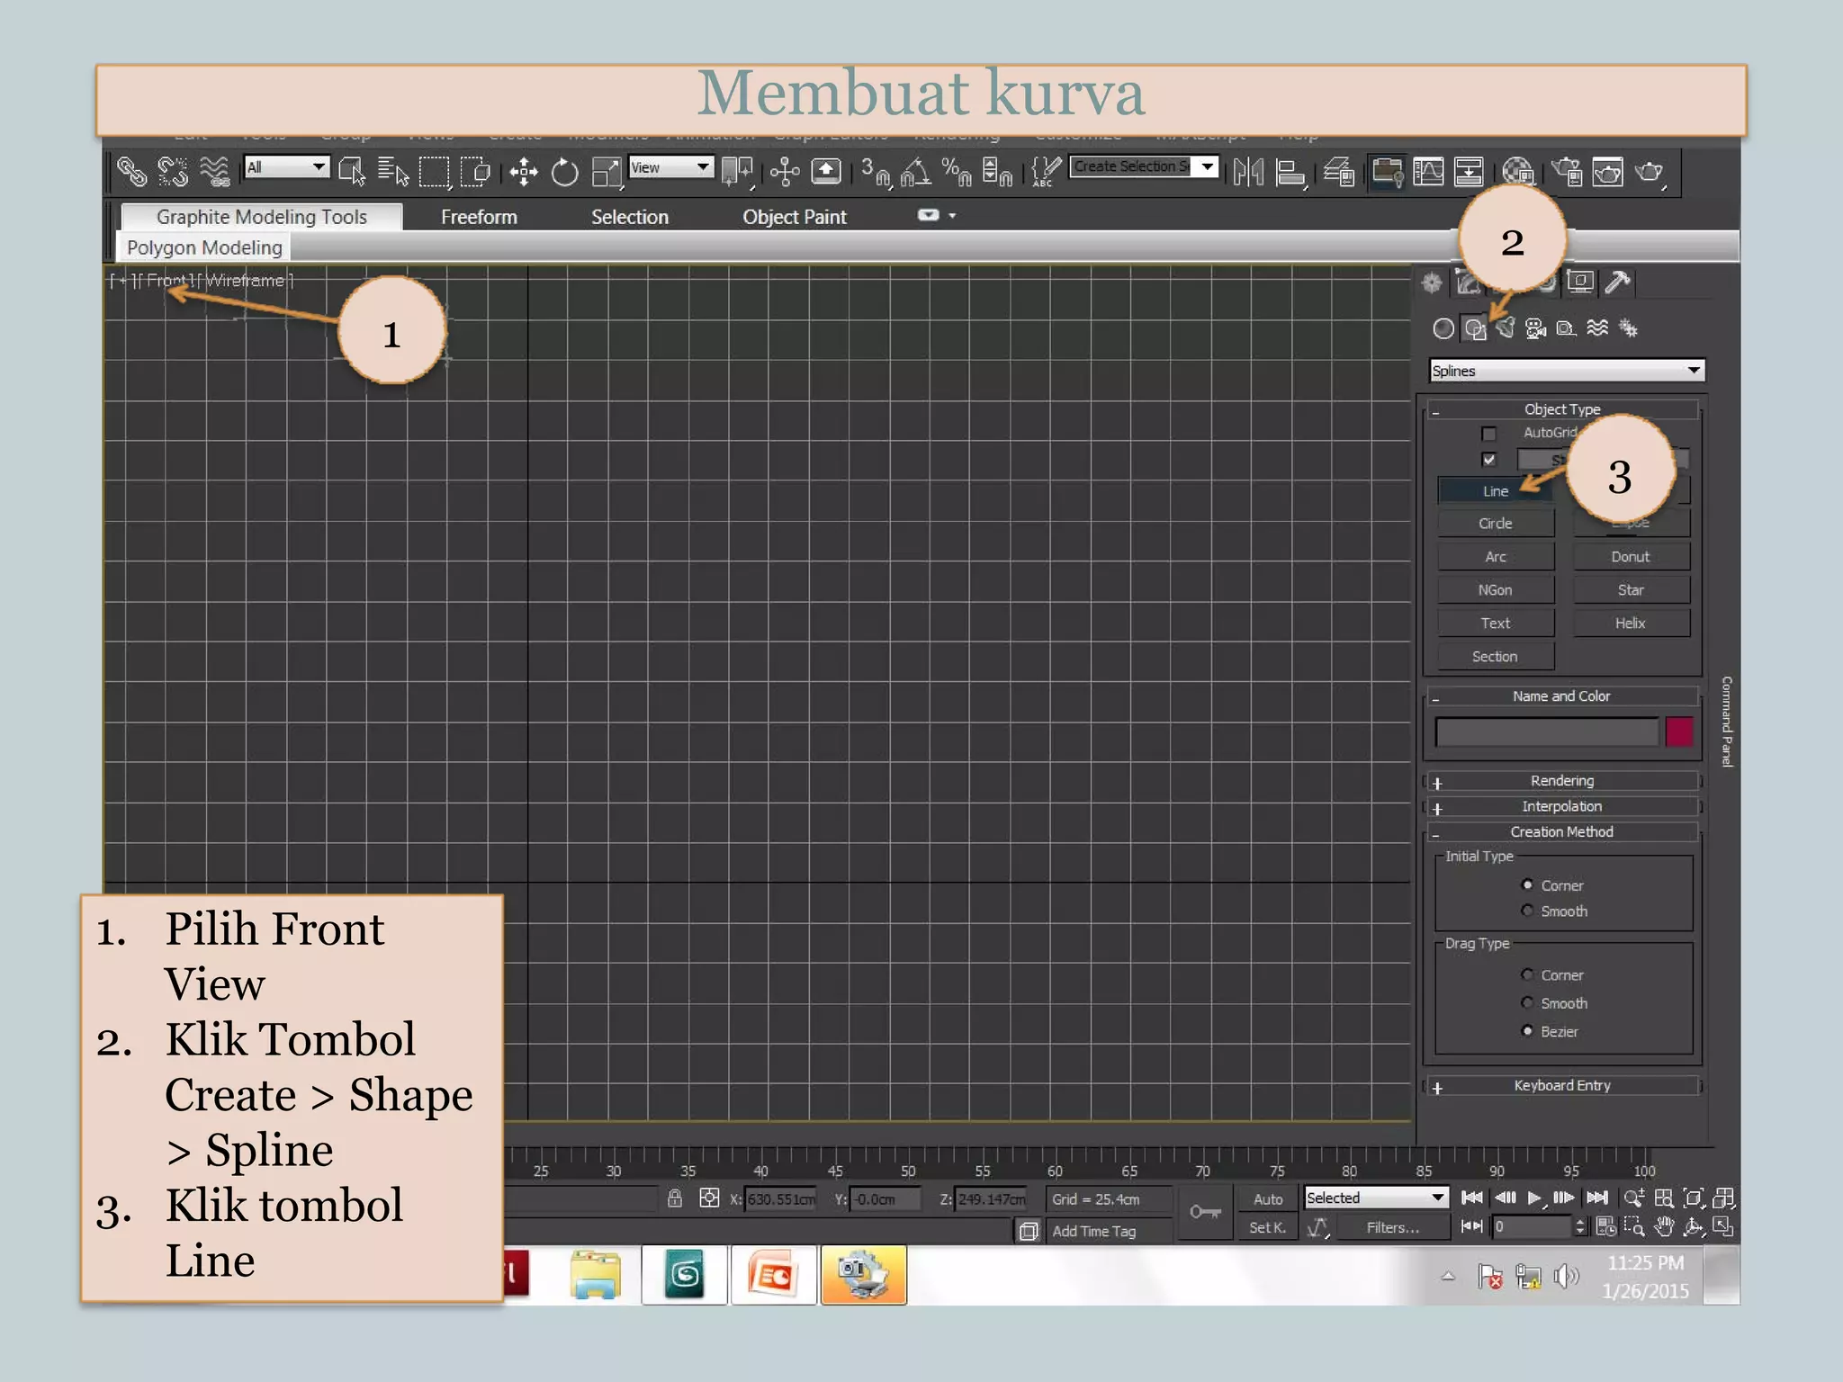Open the Splines category dropdown

[x=1567, y=371]
